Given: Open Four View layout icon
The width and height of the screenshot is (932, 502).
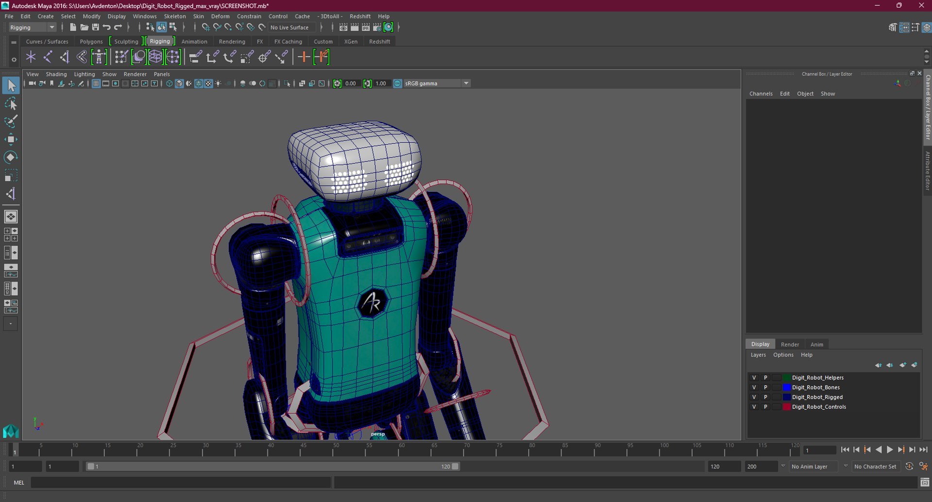Looking at the screenshot, I should [x=11, y=234].
